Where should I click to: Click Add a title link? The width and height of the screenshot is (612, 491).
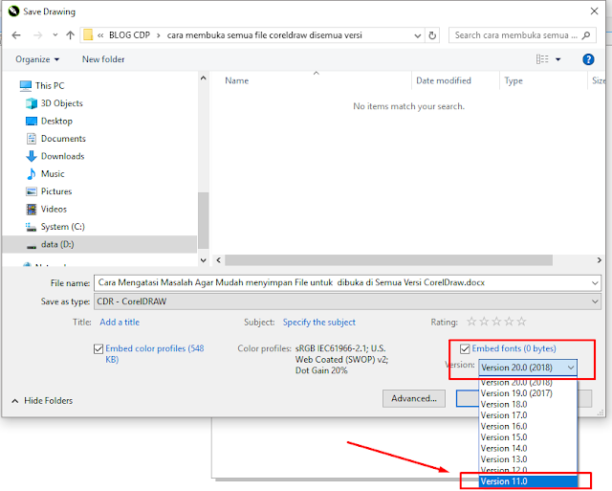click(120, 322)
